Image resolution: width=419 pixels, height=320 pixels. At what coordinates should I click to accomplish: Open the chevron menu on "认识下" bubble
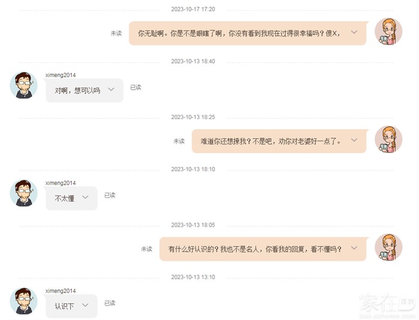tap(85, 305)
